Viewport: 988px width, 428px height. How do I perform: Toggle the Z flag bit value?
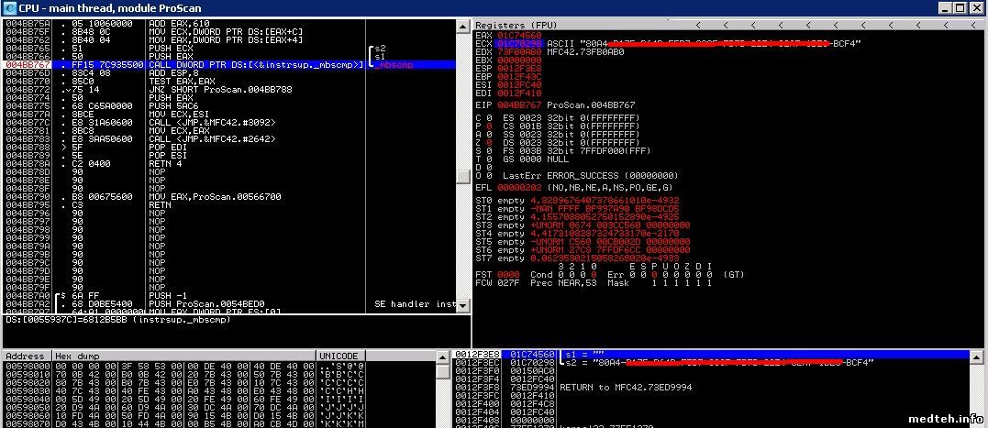(489, 142)
